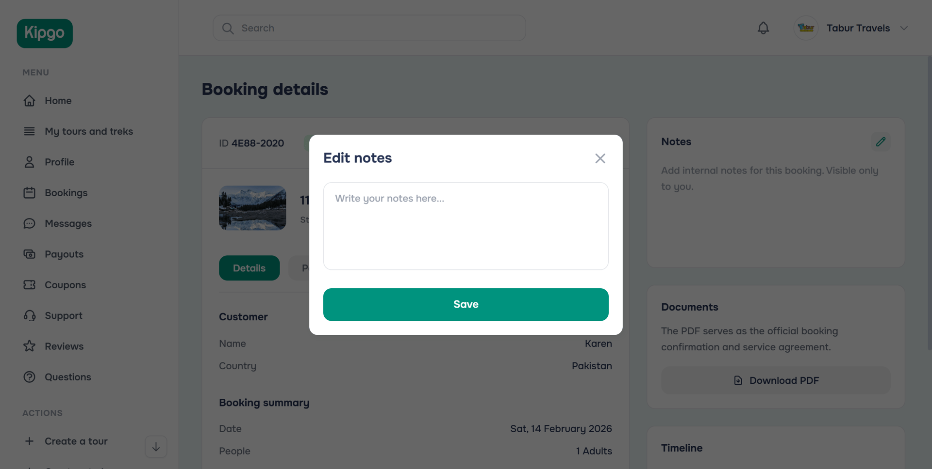Image resolution: width=932 pixels, height=469 pixels.
Task: Open the notifications bell
Action: pyautogui.click(x=763, y=28)
